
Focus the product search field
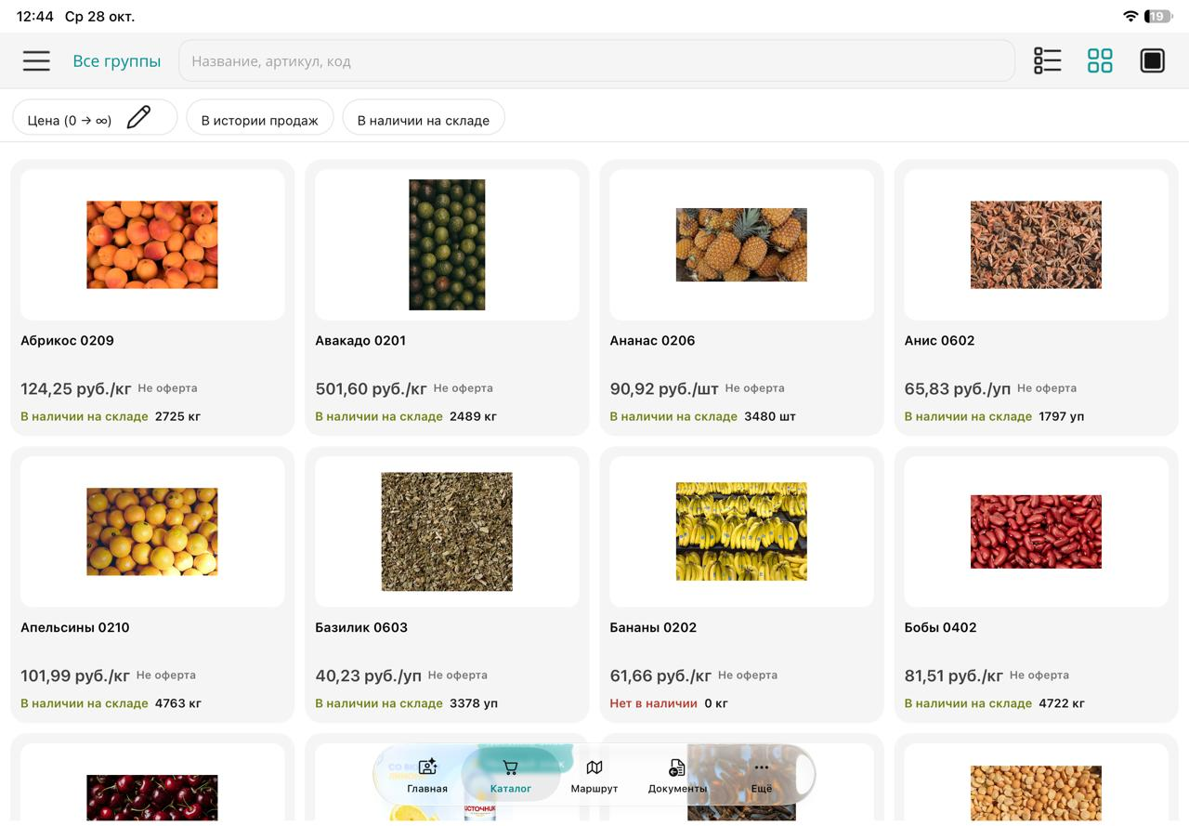[596, 61]
